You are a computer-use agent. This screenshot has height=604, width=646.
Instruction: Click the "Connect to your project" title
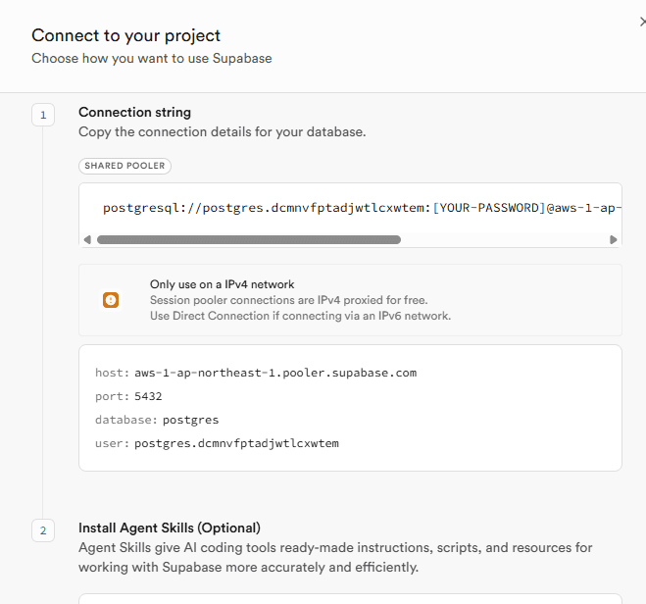tap(126, 35)
